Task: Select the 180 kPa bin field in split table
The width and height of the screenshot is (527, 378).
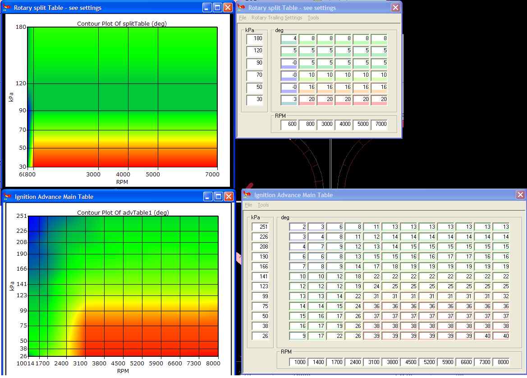Action: click(x=255, y=39)
